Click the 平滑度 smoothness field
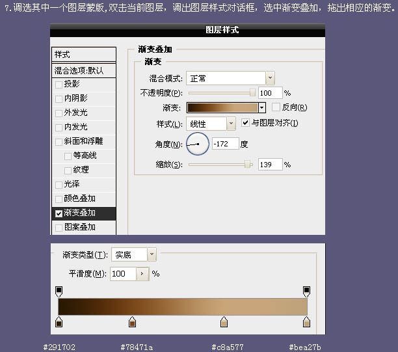The height and width of the screenshot is (352, 398). pyautogui.click(x=124, y=274)
